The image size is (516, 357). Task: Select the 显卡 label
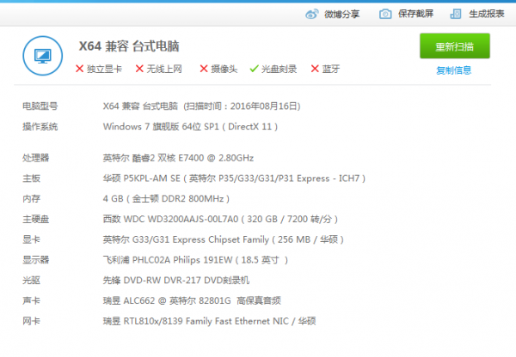click(31, 239)
